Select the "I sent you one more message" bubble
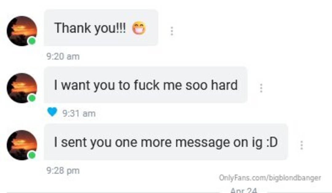Viewport: 332px width, 193px height. (166, 142)
